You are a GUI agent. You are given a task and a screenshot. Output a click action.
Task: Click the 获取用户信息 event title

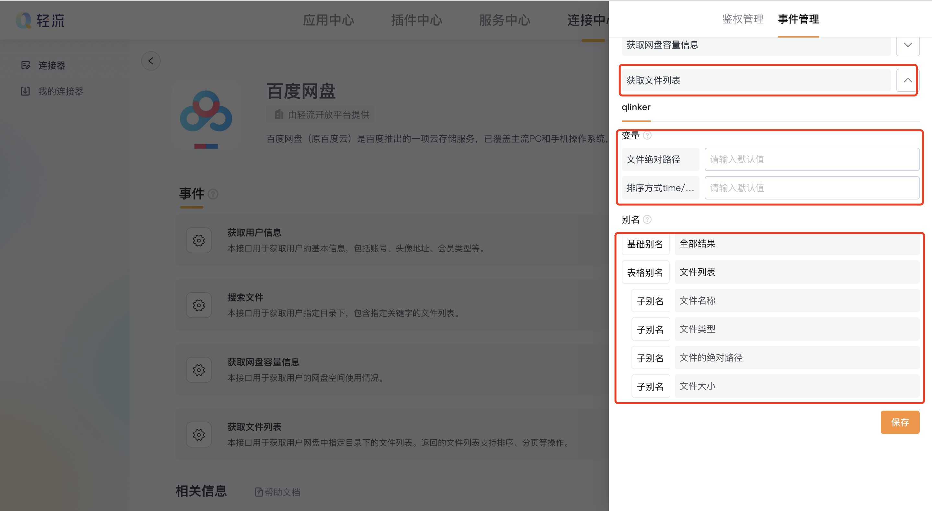(x=254, y=233)
